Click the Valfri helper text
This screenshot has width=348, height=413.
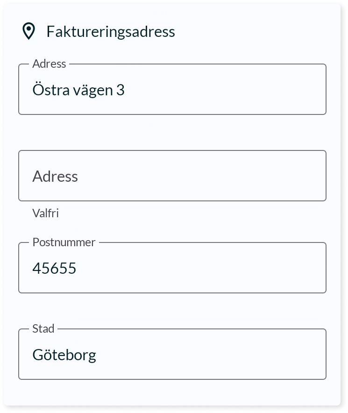45,213
